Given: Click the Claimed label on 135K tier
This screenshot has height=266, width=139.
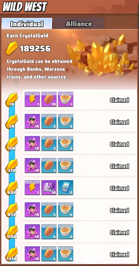Looking at the screenshot, I should (120, 254).
